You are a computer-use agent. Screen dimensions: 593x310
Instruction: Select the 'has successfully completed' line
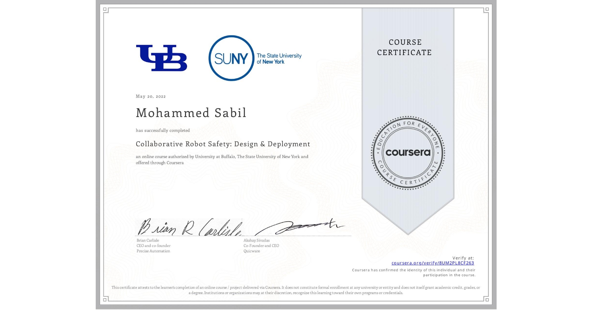tap(162, 130)
